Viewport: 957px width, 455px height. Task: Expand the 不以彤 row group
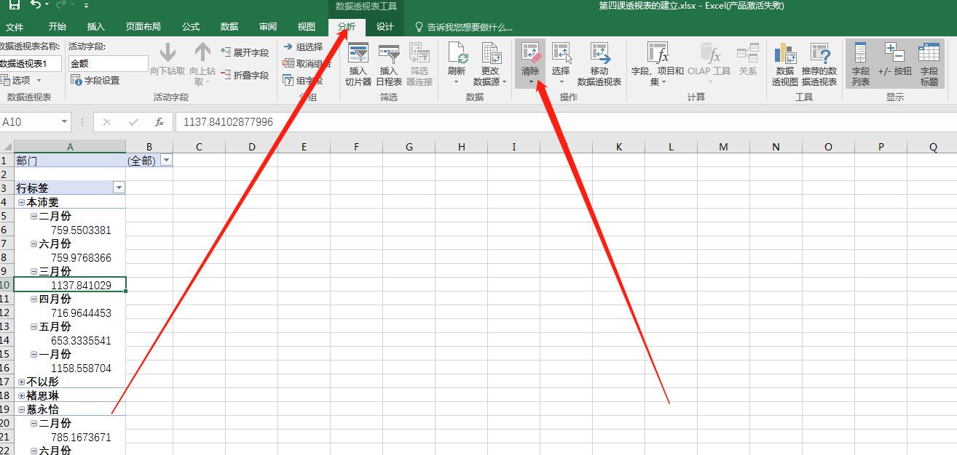point(21,382)
